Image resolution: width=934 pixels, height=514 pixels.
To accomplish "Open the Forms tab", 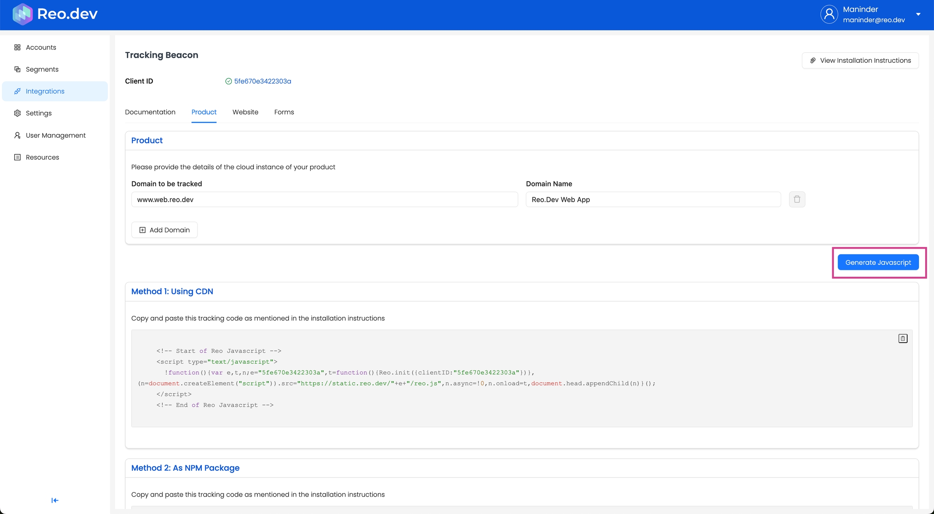I will [284, 112].
